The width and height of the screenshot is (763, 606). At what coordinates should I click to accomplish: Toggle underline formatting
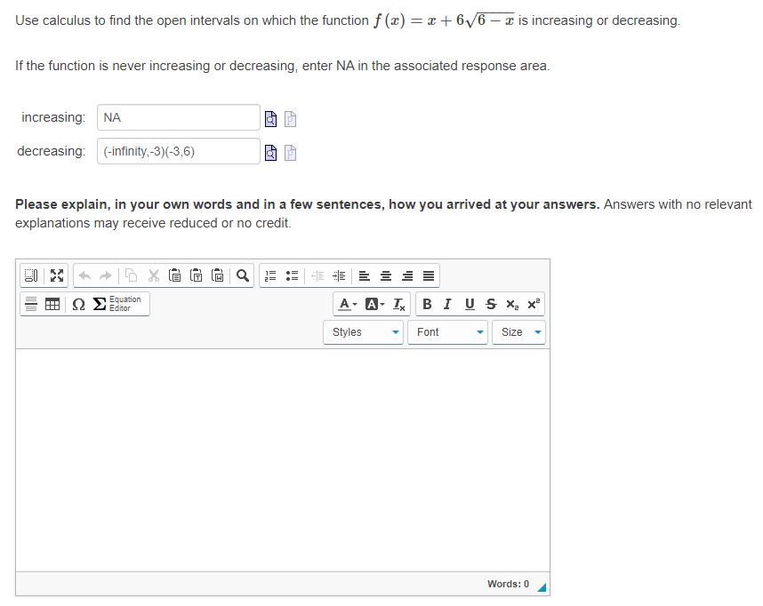468,303
